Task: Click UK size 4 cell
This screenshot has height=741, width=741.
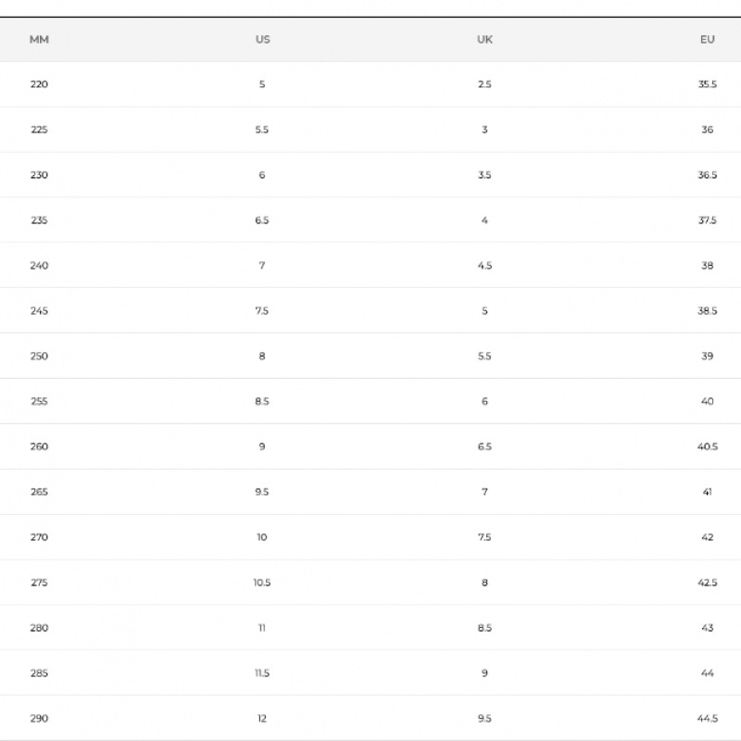Action: 484,220
